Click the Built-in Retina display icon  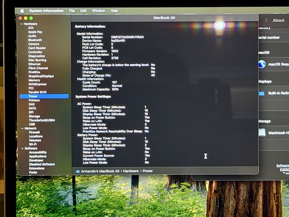coord(261,93)
